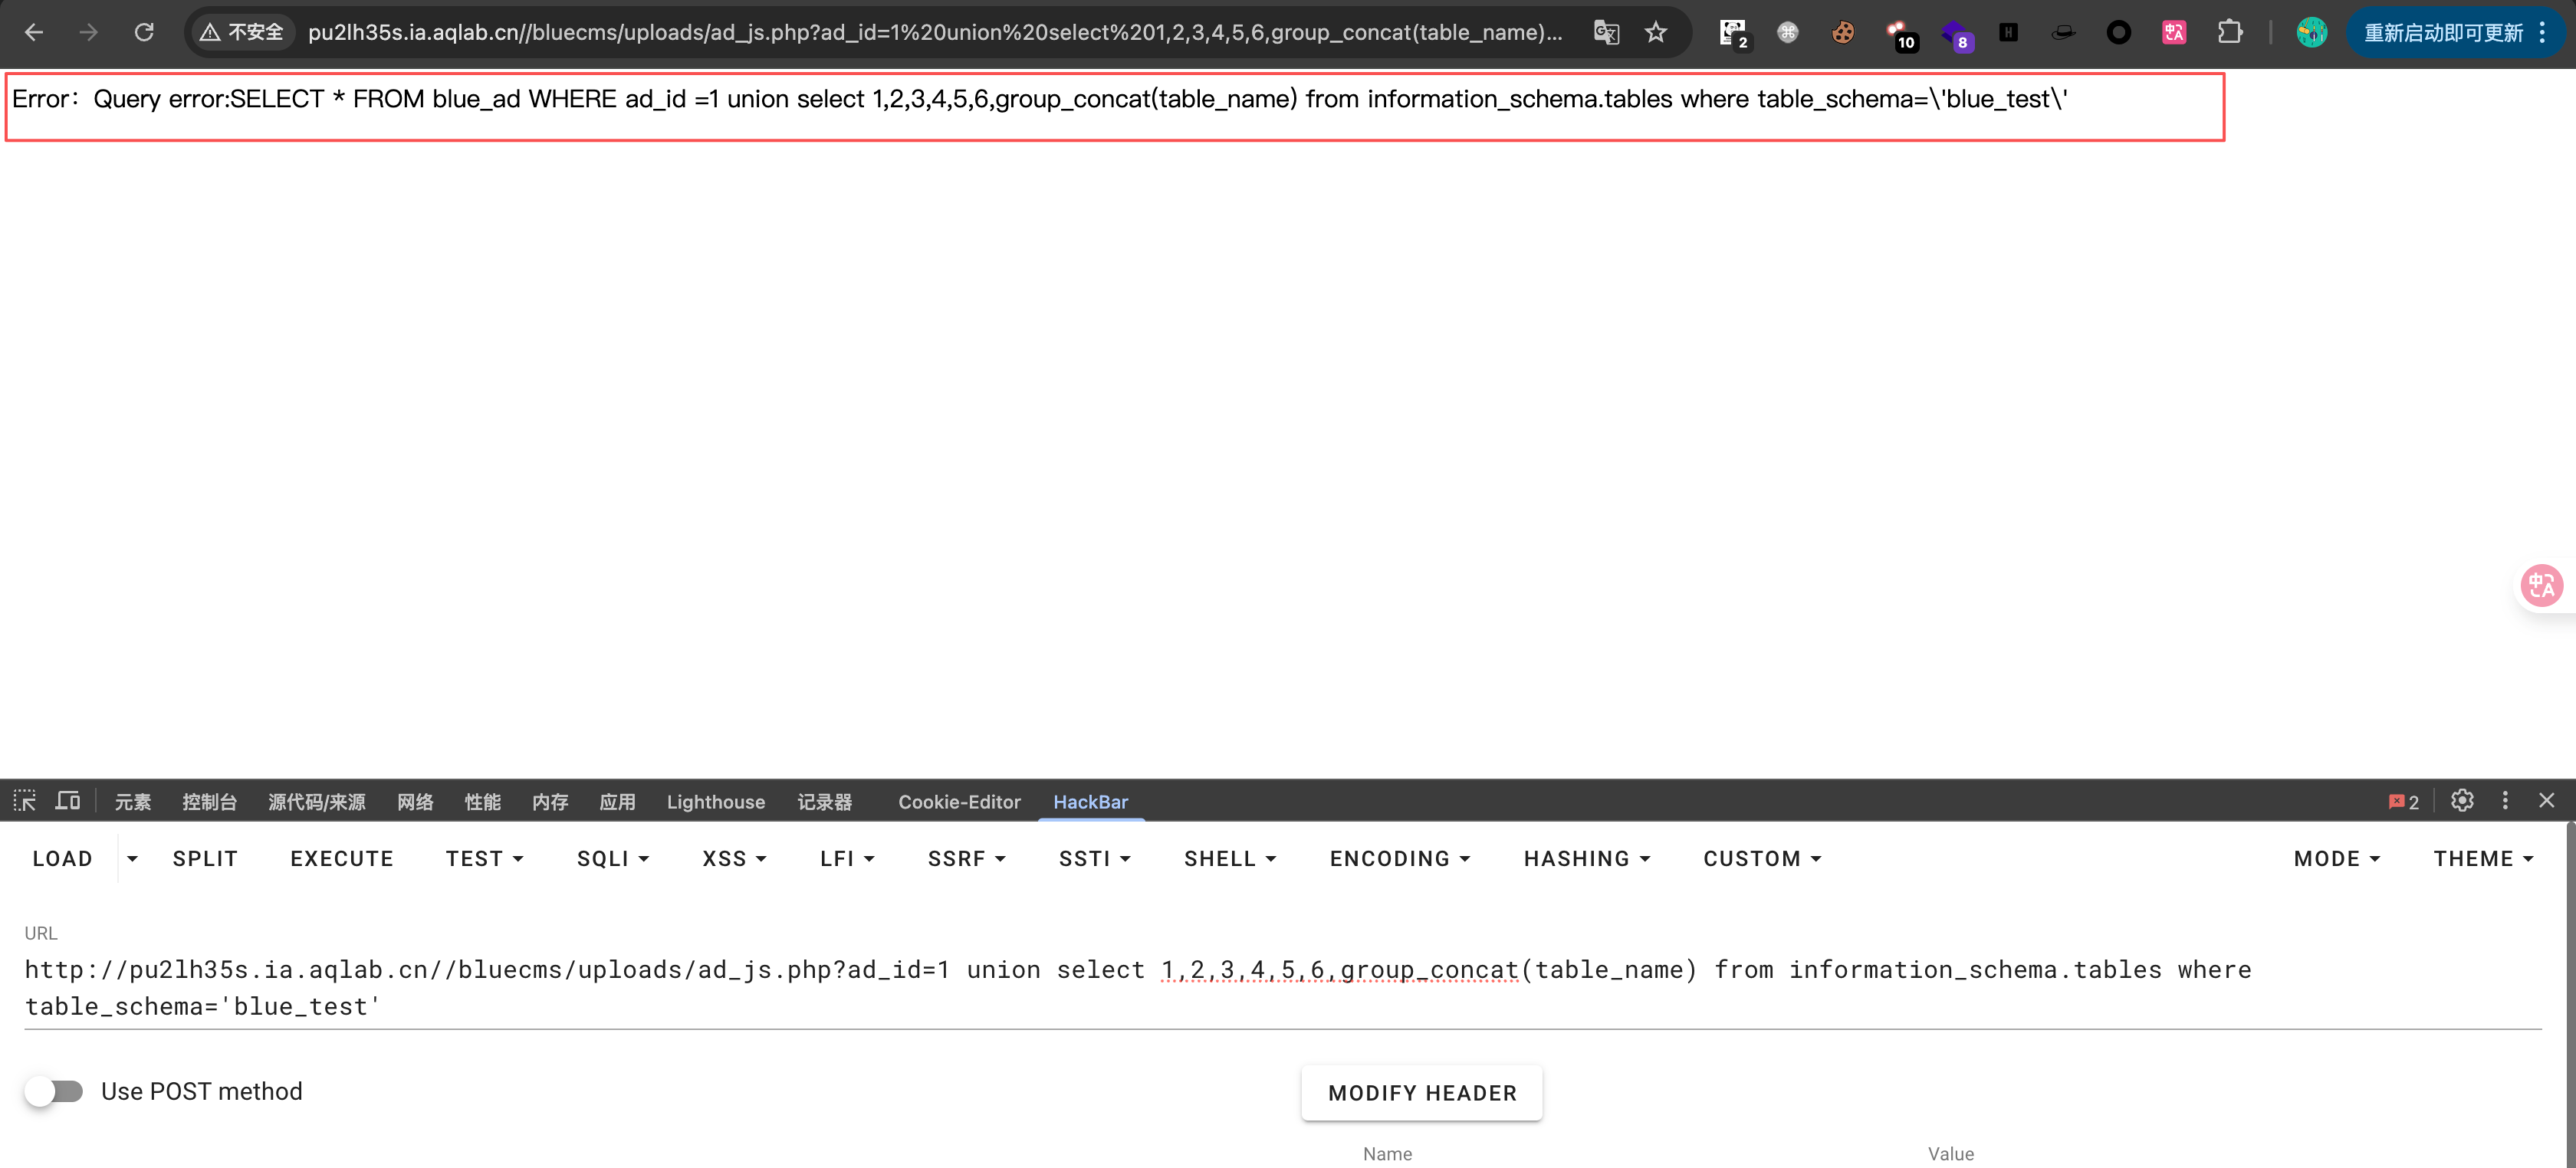Expand the XSS payload dropdown
The image size is (2576, 1168).
[734, 859]
